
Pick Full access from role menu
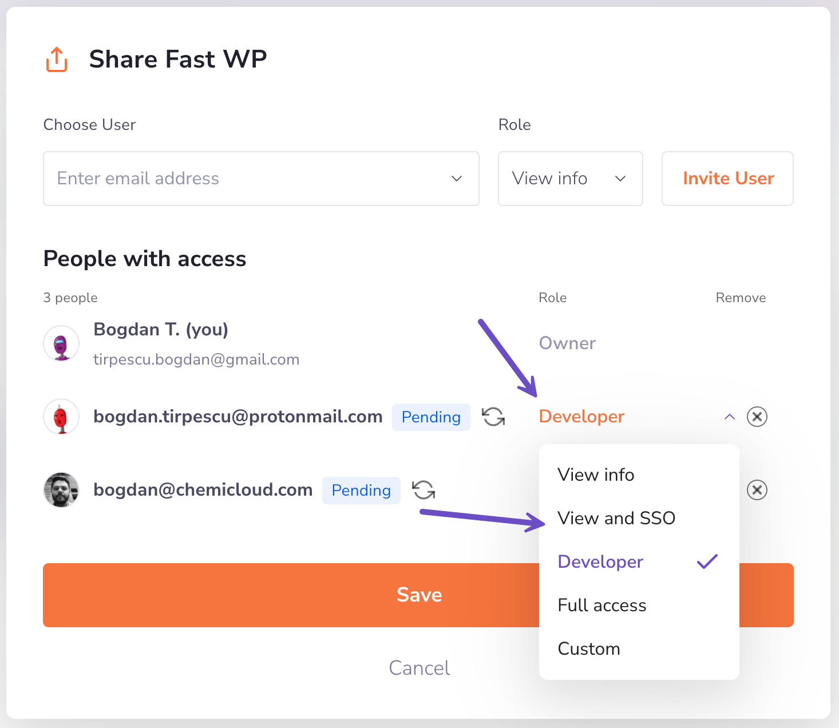click(601, 605)
